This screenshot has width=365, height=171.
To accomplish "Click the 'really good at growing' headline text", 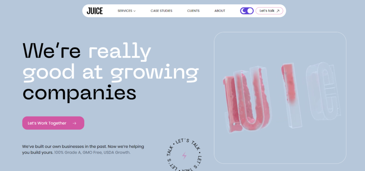I will [110, 63].
